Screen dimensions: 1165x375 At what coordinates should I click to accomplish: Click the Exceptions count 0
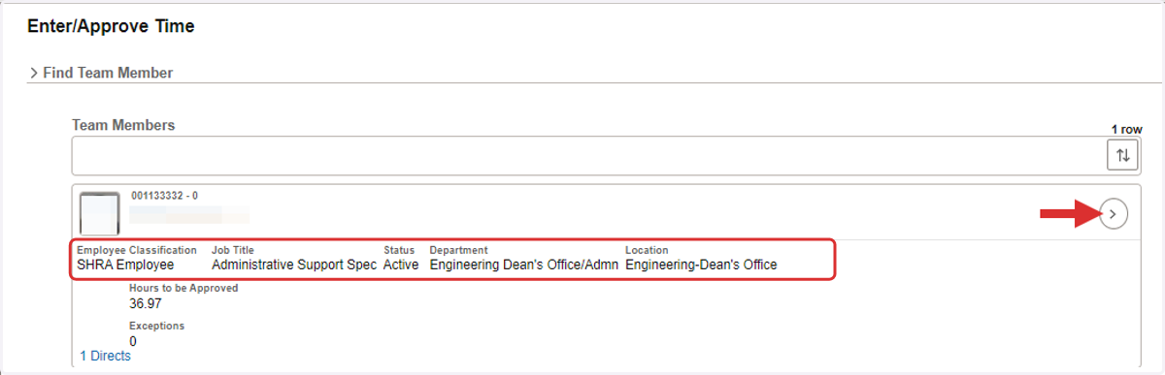(133, 341)
